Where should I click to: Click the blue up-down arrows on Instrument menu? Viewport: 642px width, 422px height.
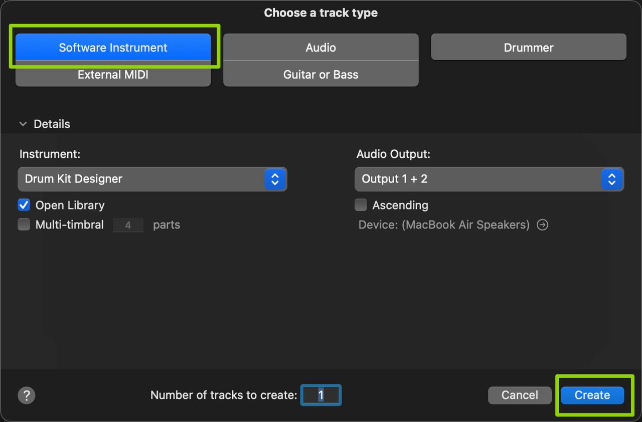tap(275, 179)
